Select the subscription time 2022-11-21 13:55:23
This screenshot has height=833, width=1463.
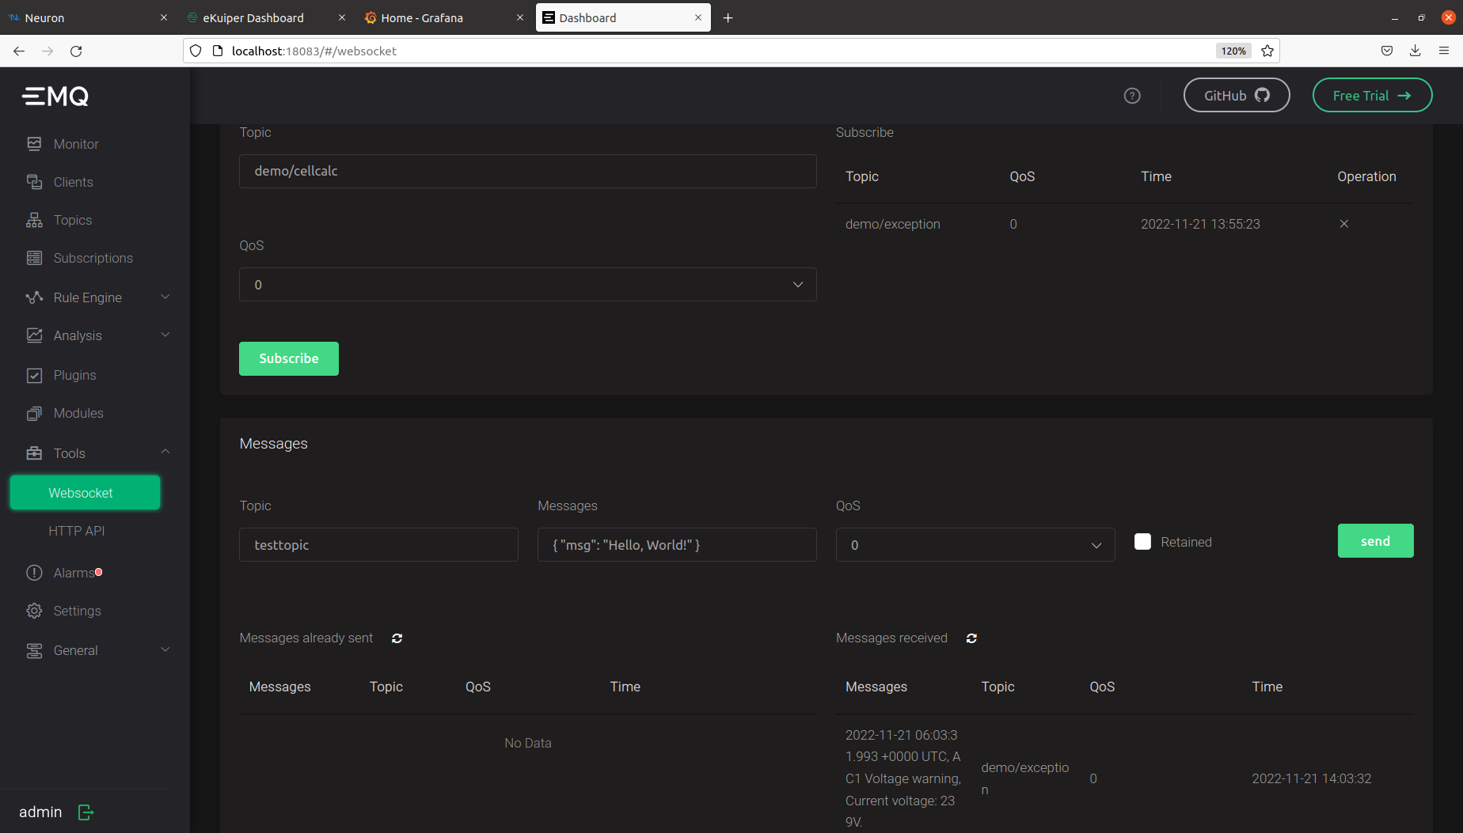point(1200,224)
